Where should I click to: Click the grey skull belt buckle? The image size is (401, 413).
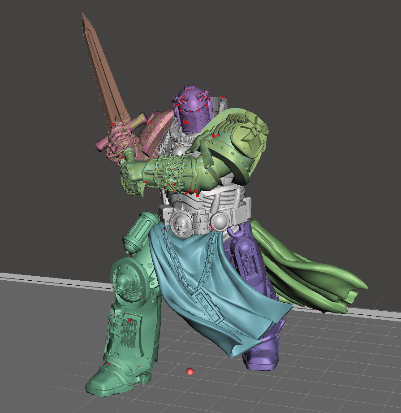click(182, 224)
